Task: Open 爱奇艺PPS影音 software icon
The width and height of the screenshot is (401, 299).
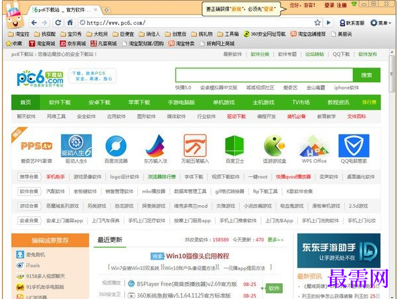Action: pos(36,146)
